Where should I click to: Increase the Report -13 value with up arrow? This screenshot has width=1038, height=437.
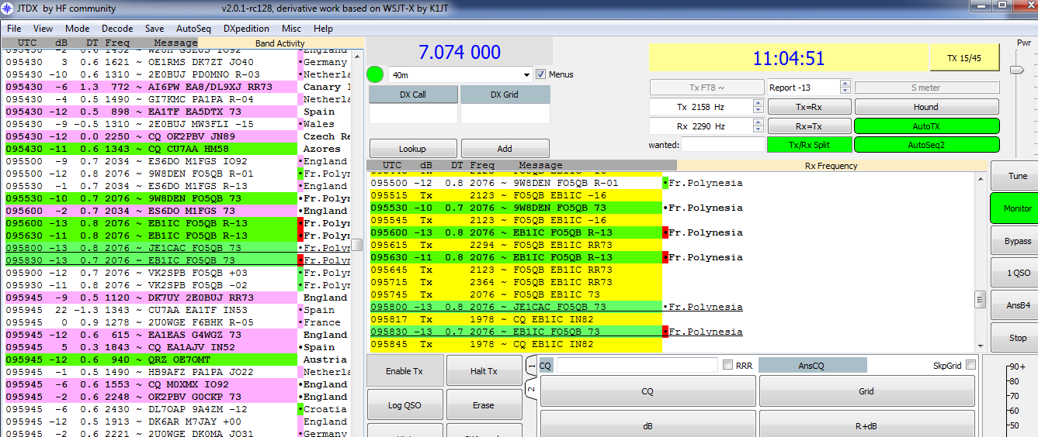(x=845, y=84)
